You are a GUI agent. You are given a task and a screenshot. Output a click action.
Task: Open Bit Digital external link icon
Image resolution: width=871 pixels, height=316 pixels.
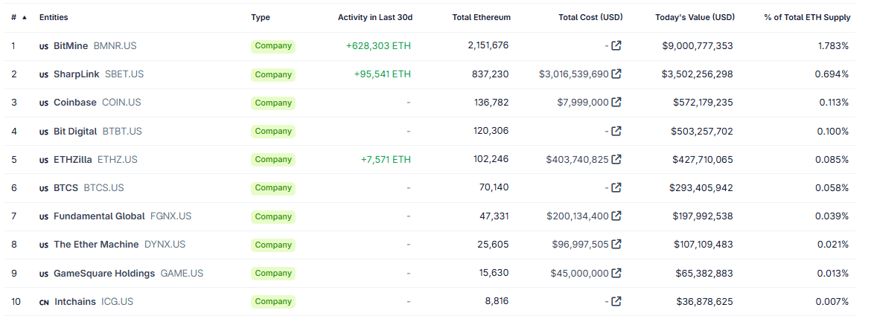[x=616, y=131]
